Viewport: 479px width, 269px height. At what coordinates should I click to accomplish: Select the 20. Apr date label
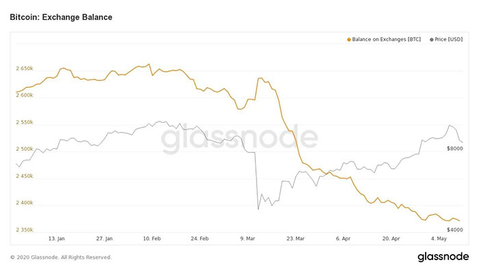pyautogui.click(x=391, y=238)
